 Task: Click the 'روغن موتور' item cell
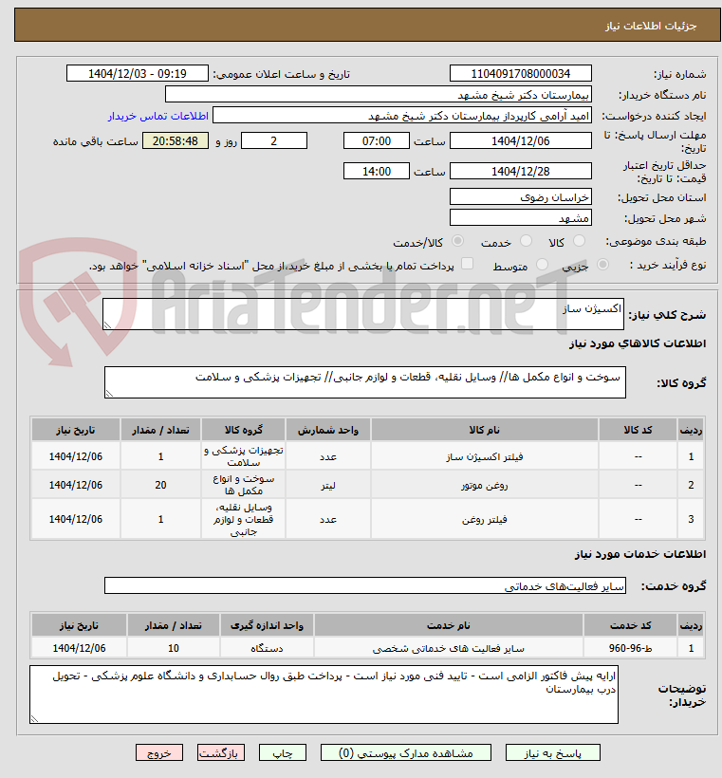pos(484,485)
